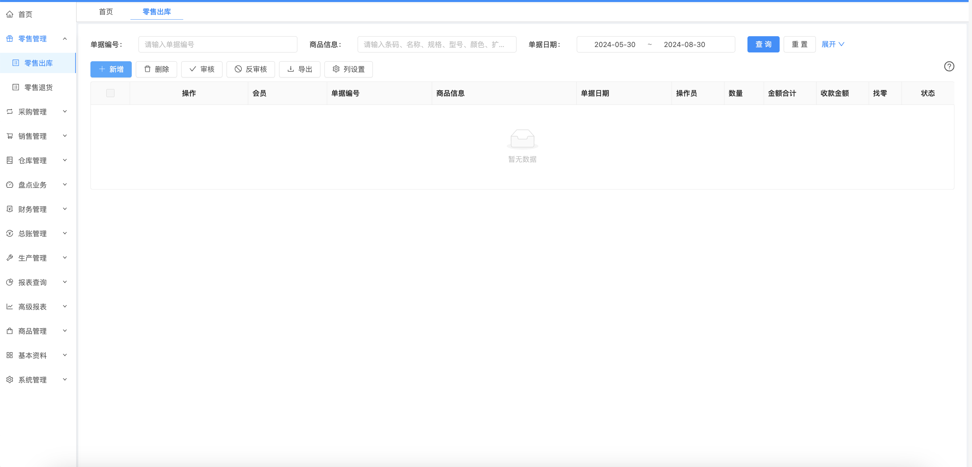Click the blue 查询 button

[x=763, y=44]
